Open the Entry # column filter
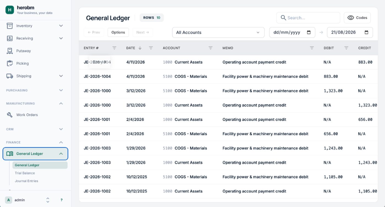Viewport: 385px width, 207px height. tap(114, 48)
